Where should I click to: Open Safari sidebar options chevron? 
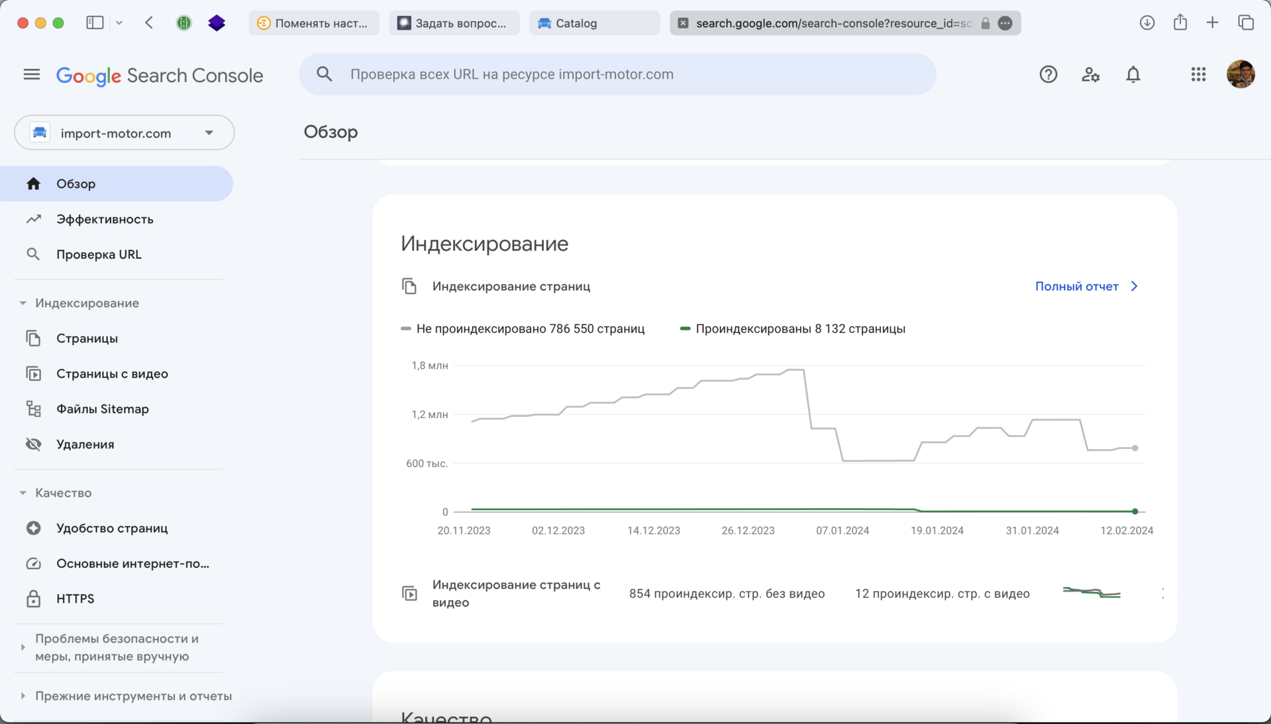point(119,23)
